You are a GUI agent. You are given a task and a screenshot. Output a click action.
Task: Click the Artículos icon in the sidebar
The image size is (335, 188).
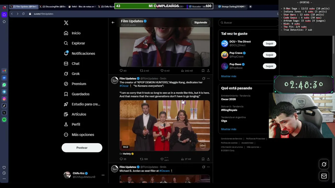[x=66, y=114]
